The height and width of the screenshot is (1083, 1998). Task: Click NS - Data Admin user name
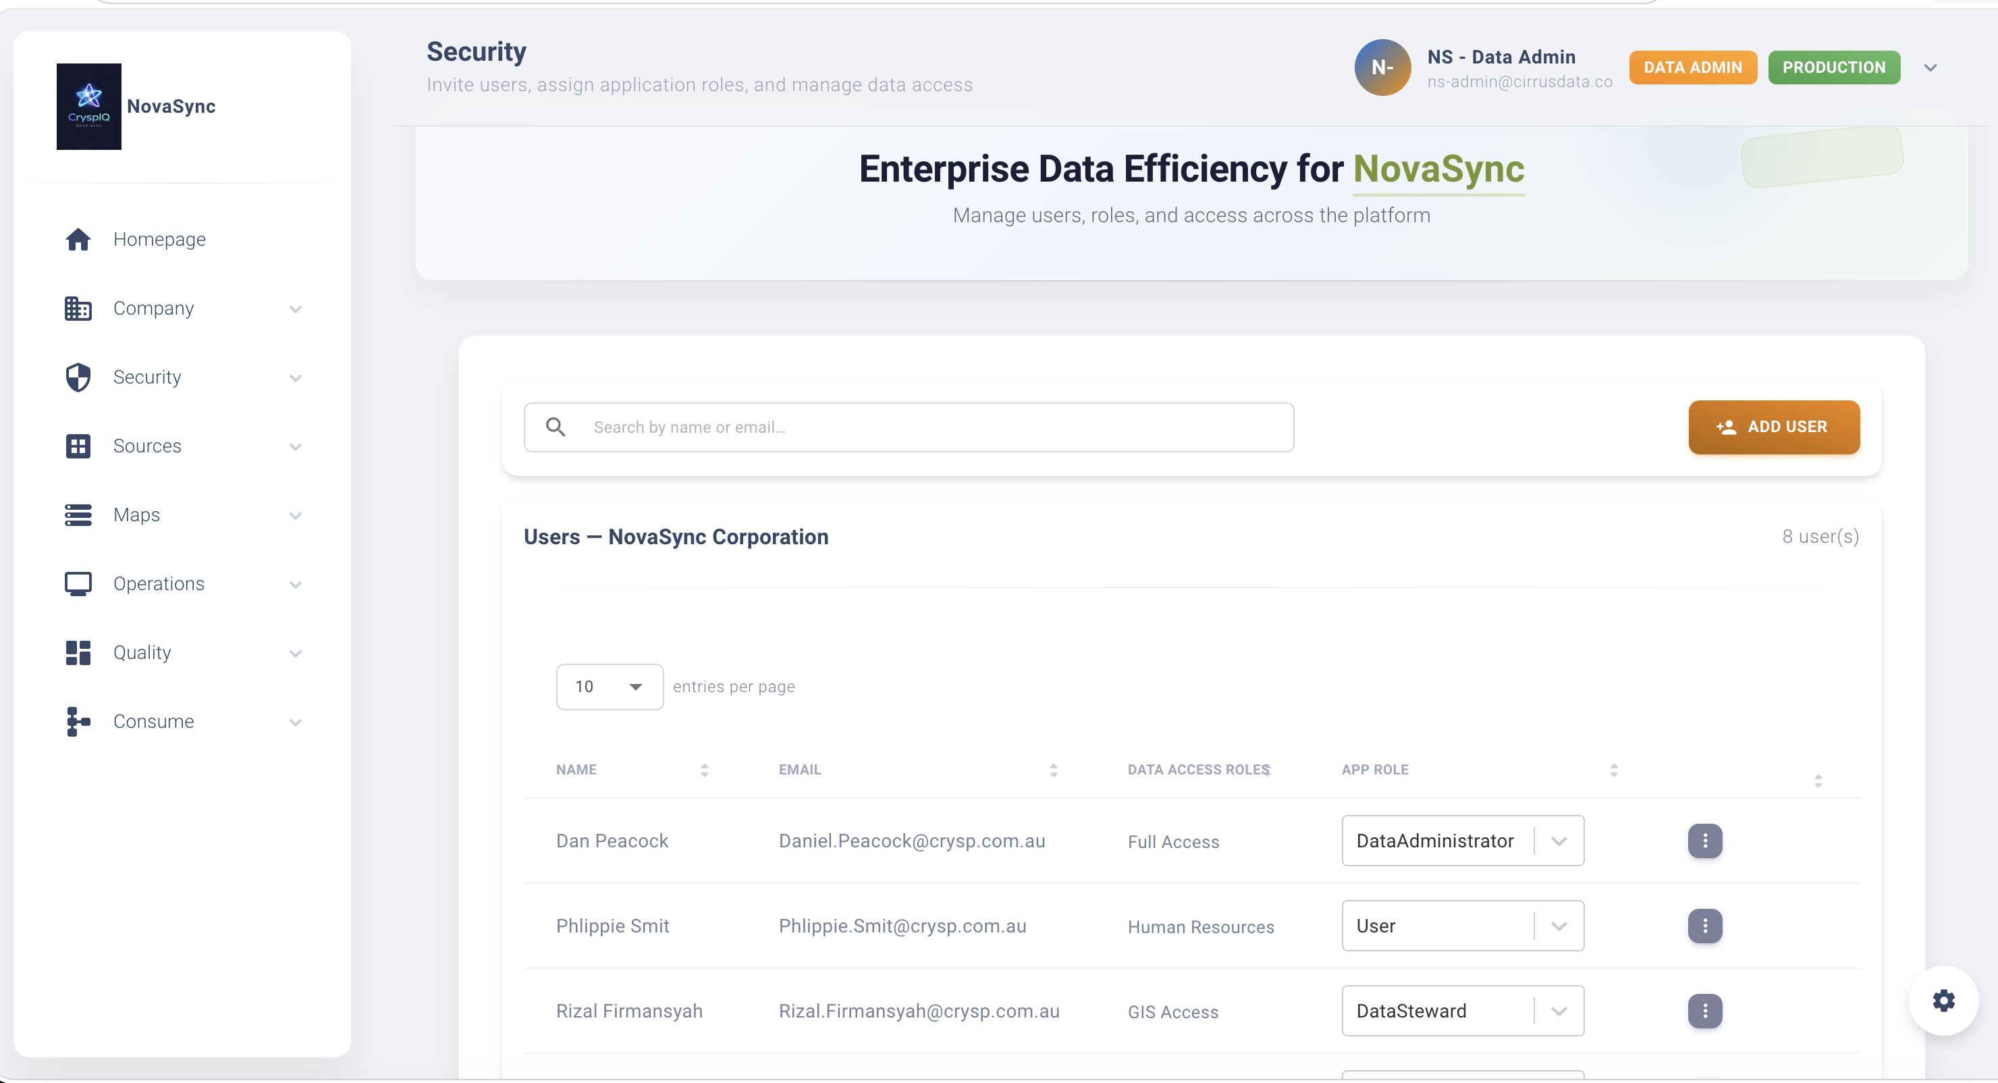tap(1501, 57)
